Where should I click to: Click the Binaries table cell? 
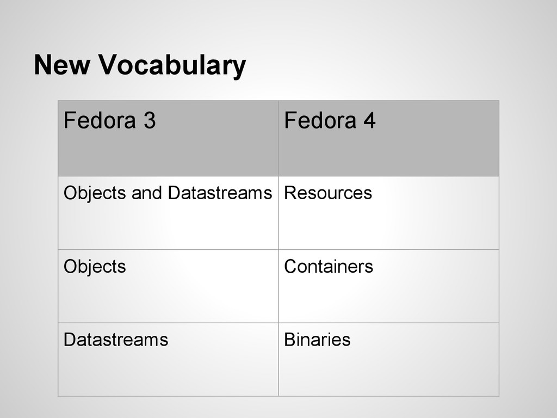pos(388,359)
